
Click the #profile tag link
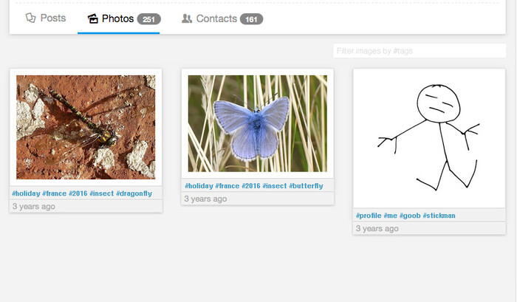369,216
